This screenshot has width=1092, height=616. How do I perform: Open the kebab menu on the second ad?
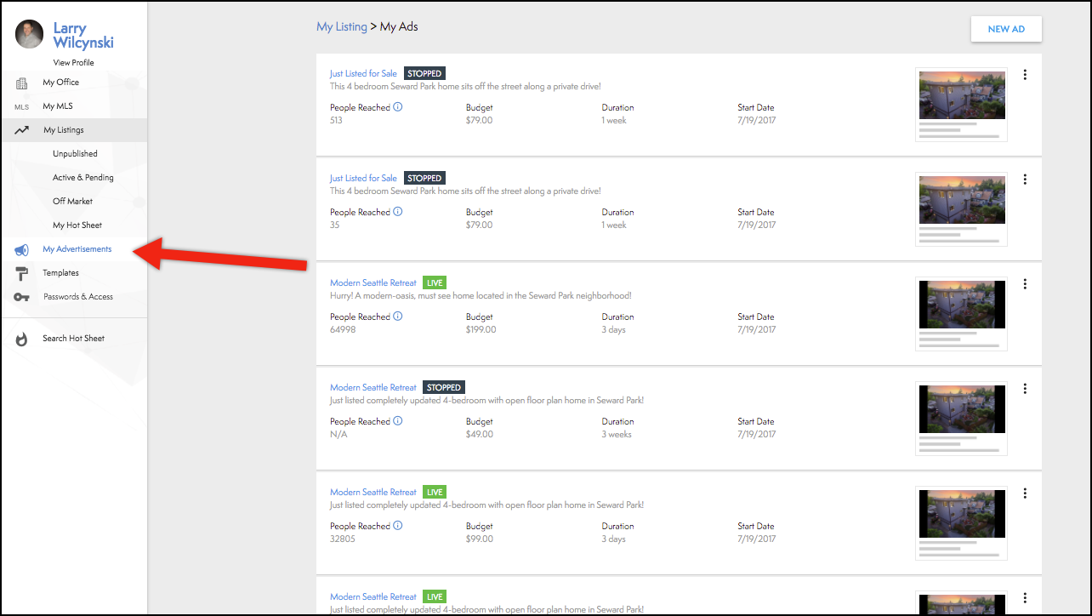click(x=1025, y=179)
